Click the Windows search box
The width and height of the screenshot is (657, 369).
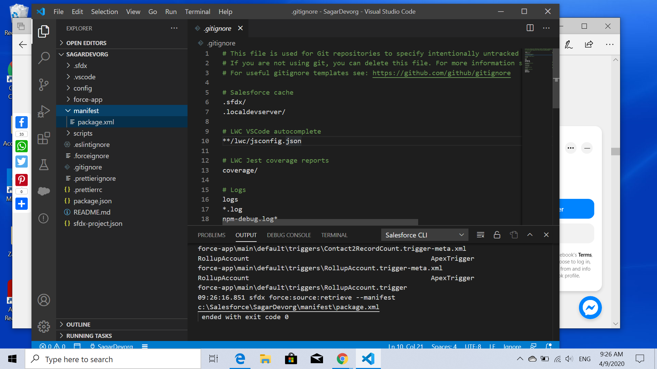(x=113, y=359)
